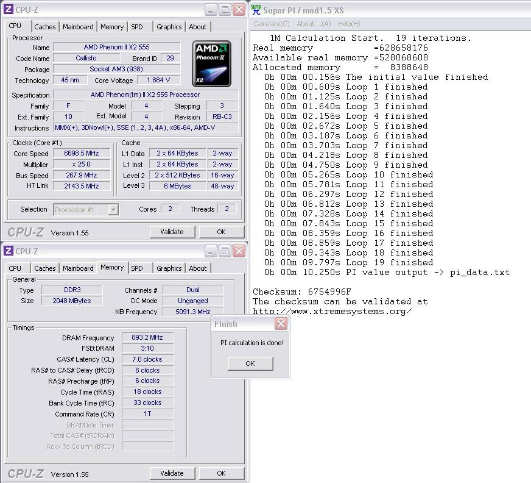531x483 pixels.
Task: Click the Loop 19 finished line
Action: (348, 262)
